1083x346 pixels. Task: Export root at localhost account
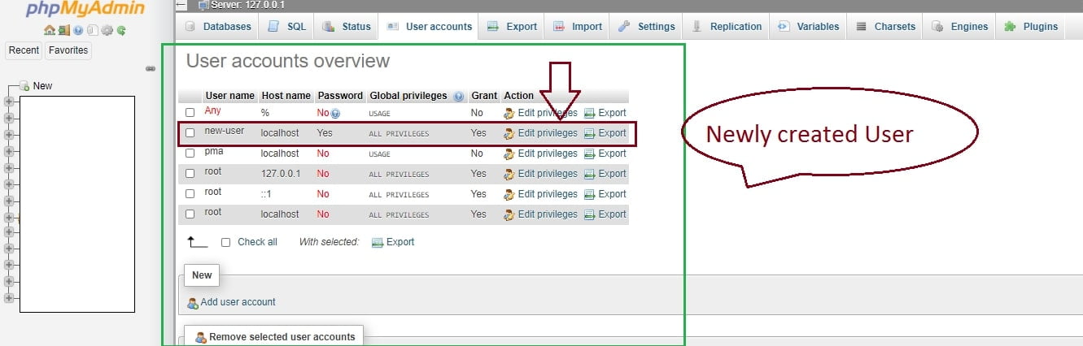pos(605,214)
